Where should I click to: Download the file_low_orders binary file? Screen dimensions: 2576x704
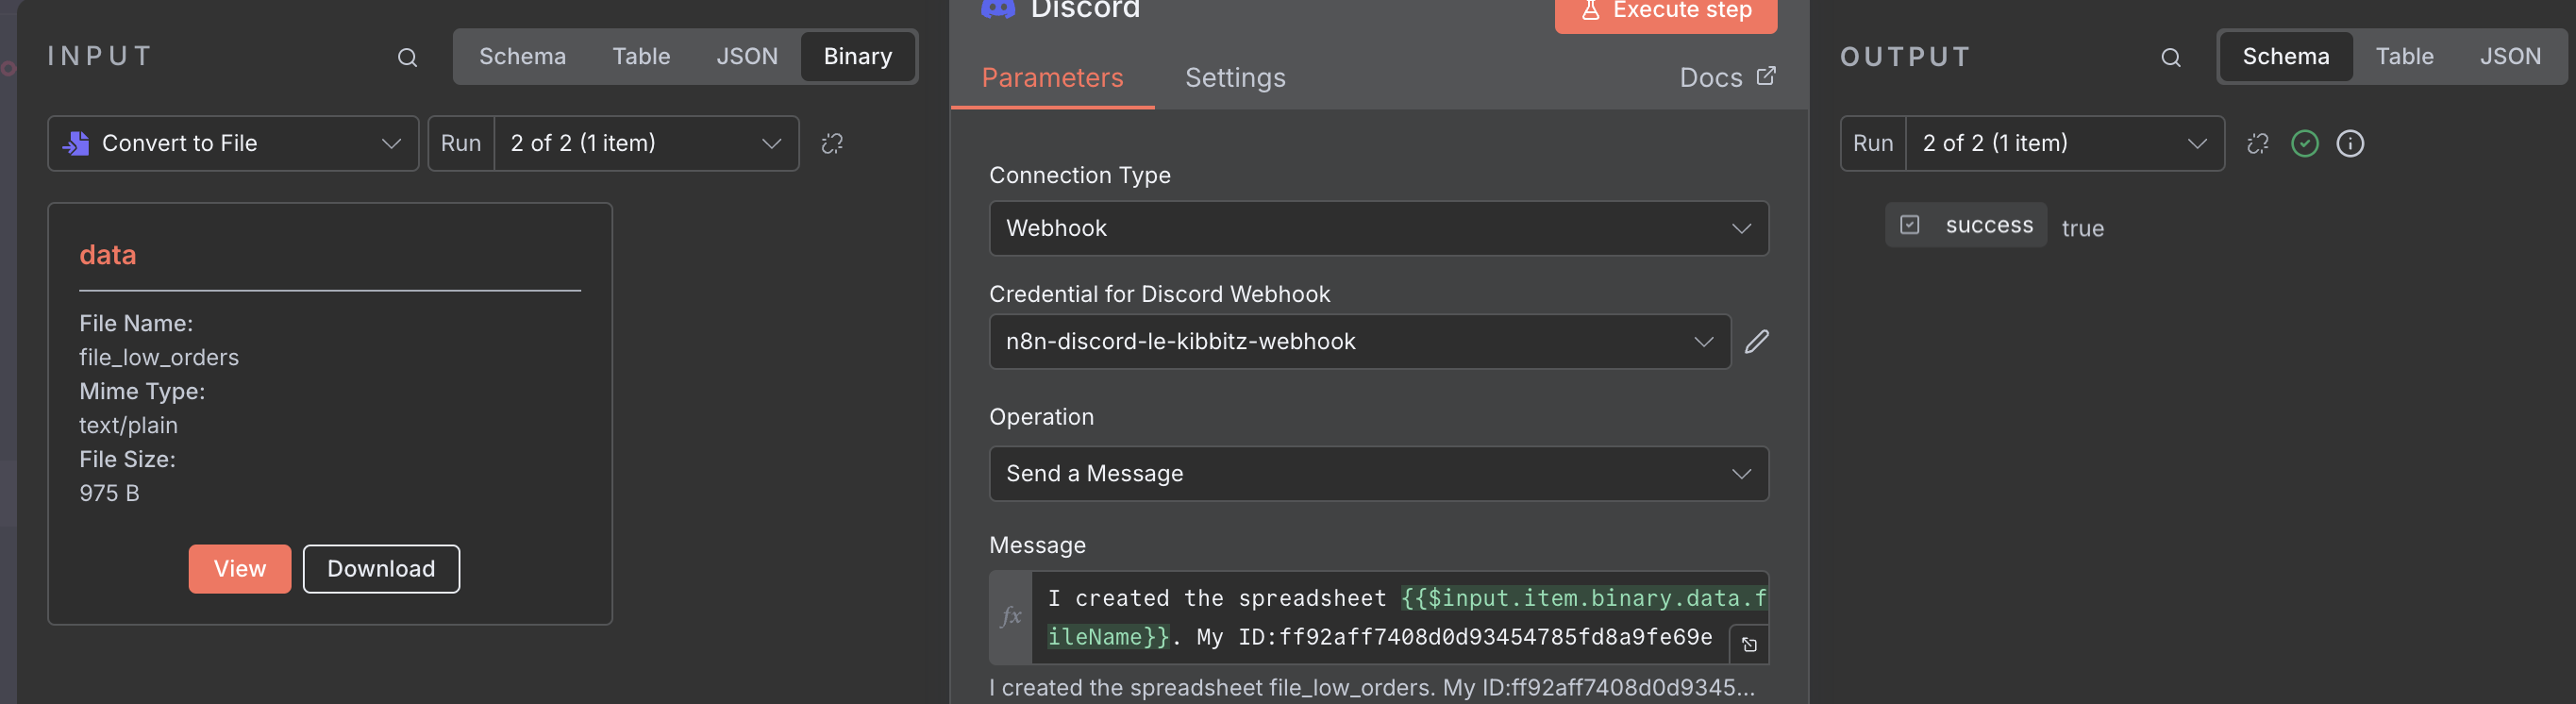tap(381, 569)
